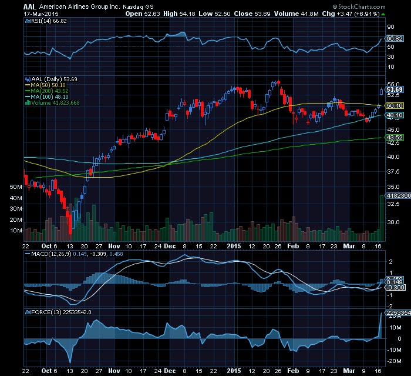
Task: Click the Open 52.63 header value
Action: point(142,14)
